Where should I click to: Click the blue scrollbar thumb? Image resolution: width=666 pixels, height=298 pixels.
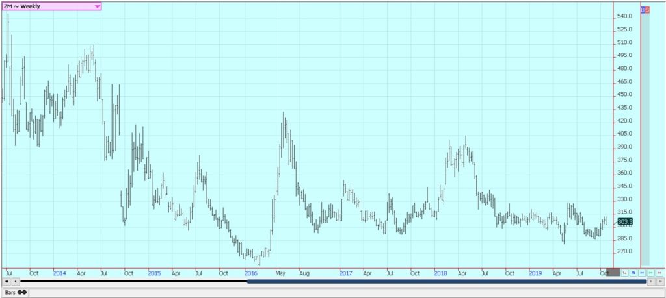pyautogui.click(x=447, y=282)
